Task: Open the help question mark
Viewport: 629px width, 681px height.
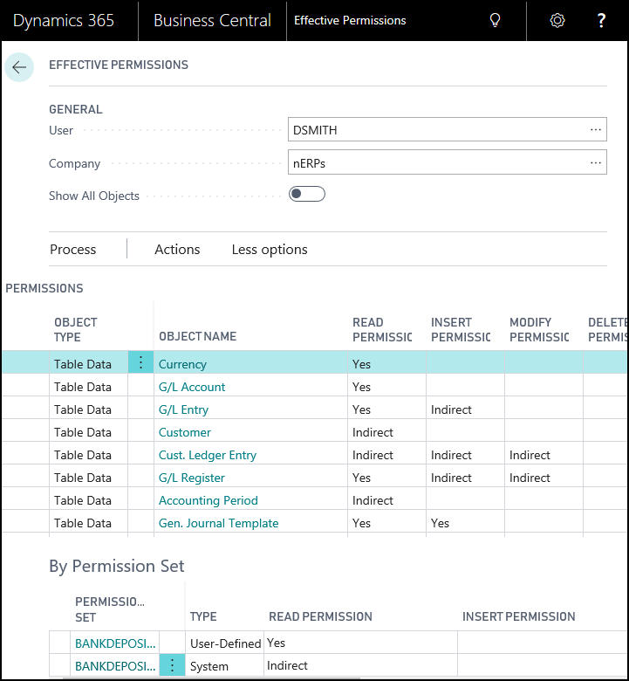Action: click(x=601, y=20)
